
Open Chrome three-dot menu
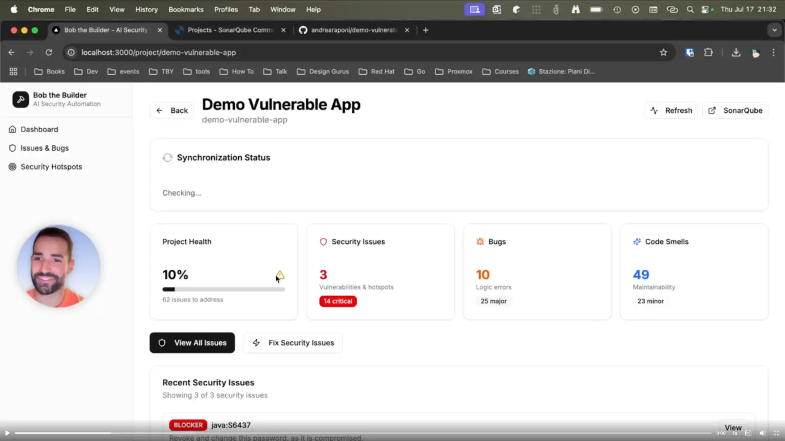click(773, 53)
